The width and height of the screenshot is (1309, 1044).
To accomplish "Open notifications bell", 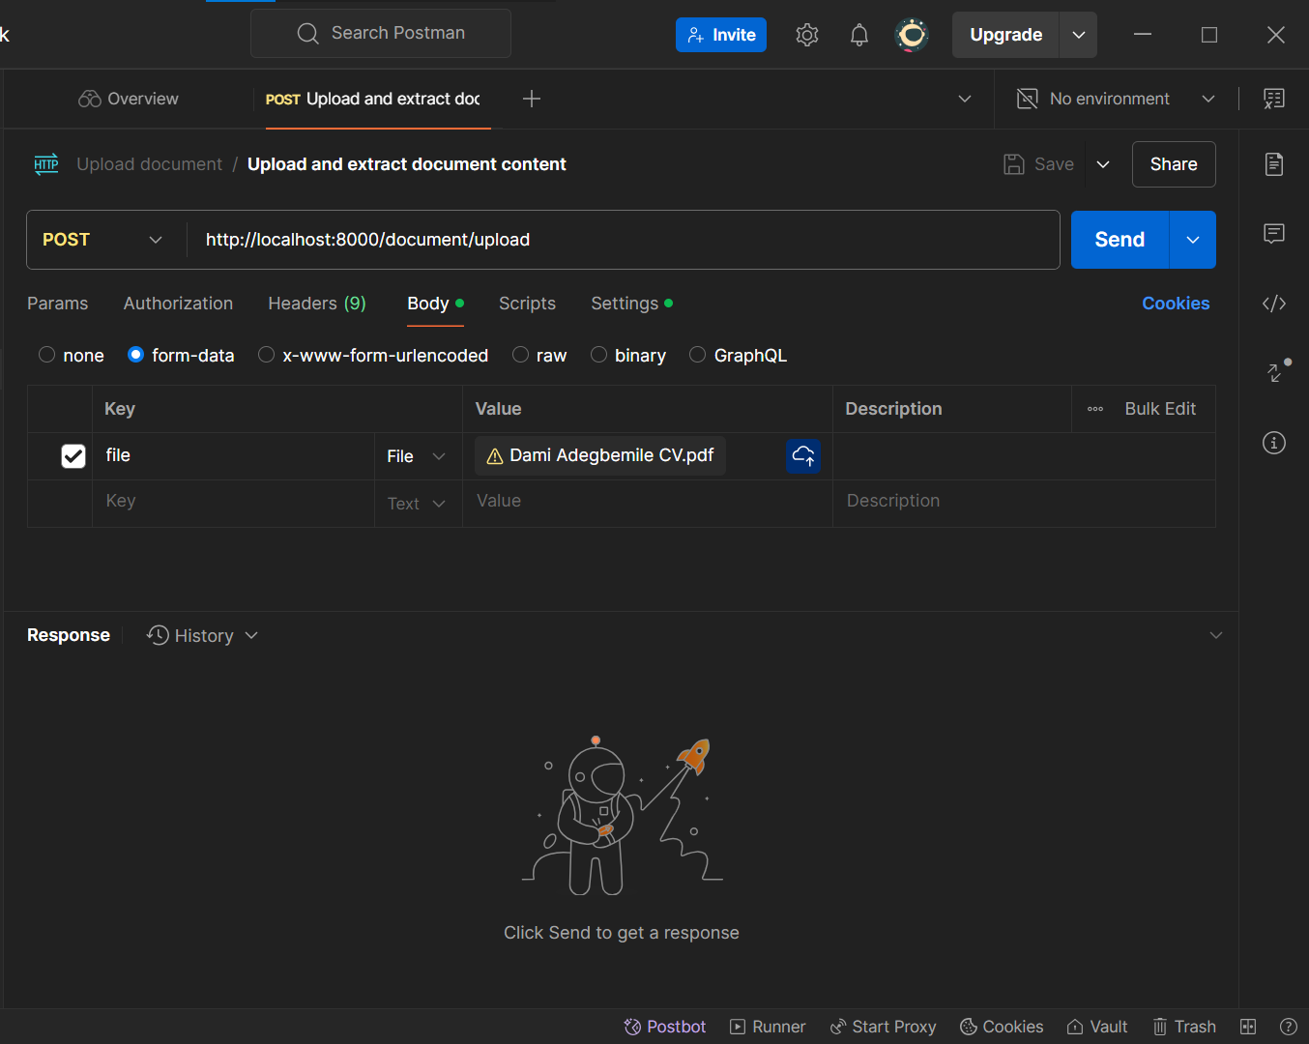I will point(859,35).
